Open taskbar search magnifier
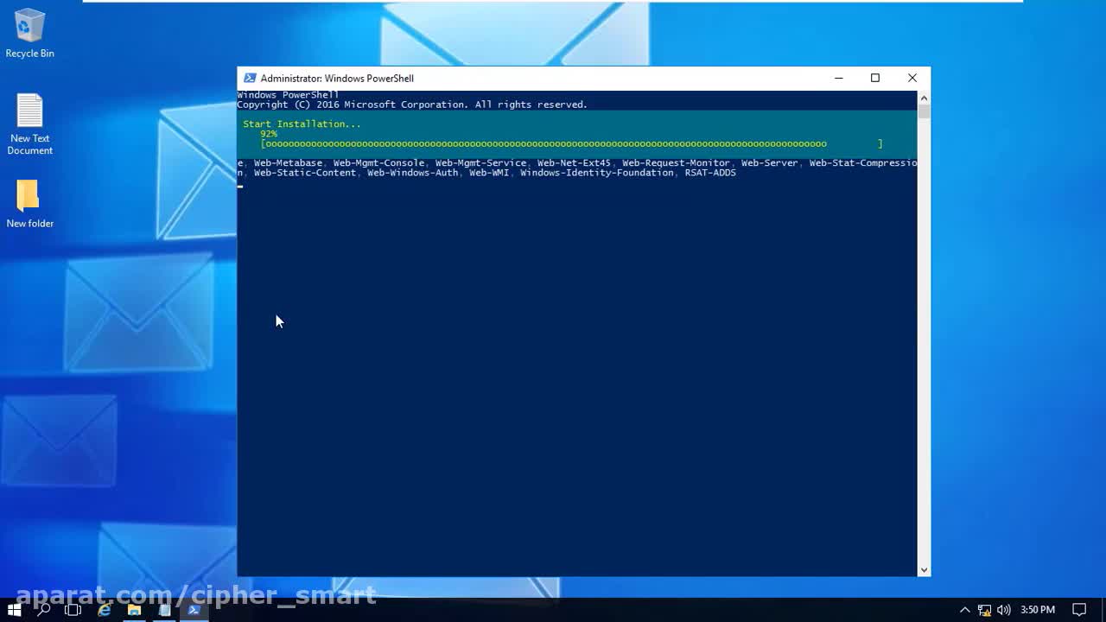This screenshot has height=622, width=1106. point(43,610)
